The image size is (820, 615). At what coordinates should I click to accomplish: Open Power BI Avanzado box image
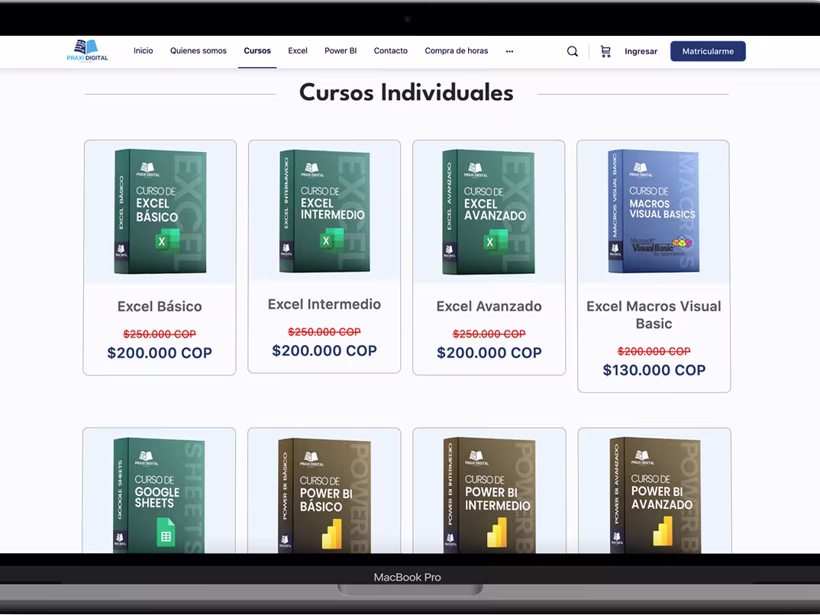[655, 494]
